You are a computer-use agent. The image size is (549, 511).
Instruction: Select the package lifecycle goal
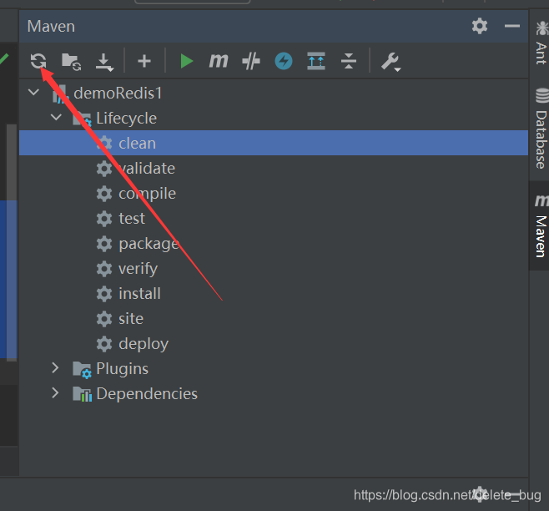pyautogui.click(x=274, y=243)
